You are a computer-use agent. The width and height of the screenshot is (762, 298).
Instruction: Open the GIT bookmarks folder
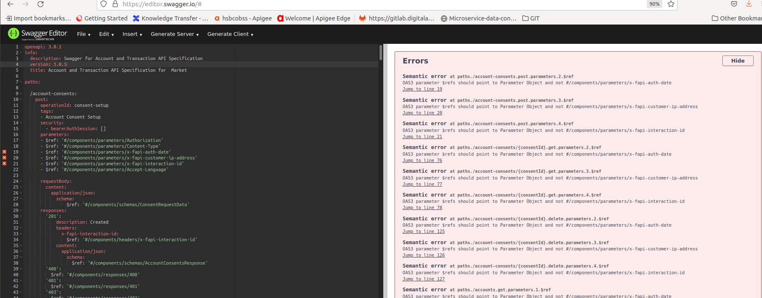(531, 18)
